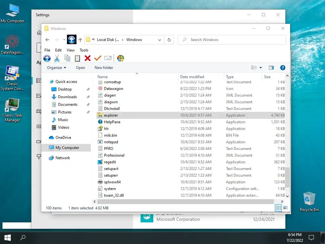Open the Tools menu

tap(84, 50)
